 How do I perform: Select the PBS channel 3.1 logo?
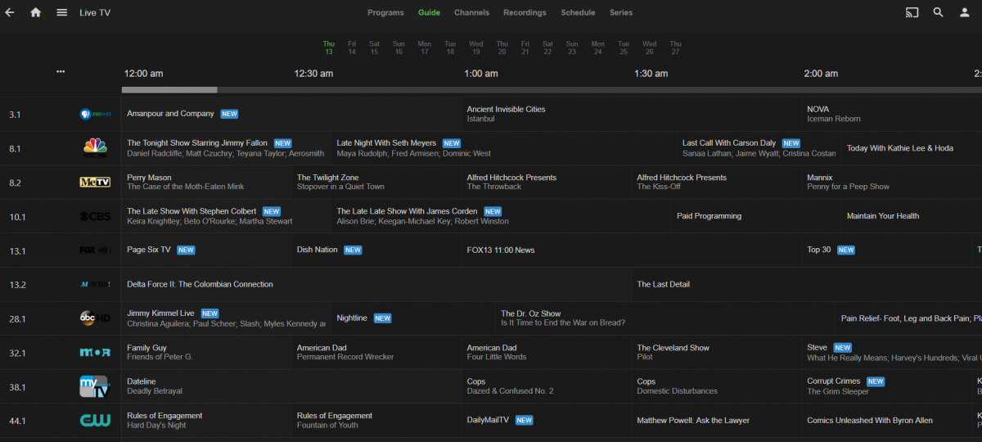(95, 115)
